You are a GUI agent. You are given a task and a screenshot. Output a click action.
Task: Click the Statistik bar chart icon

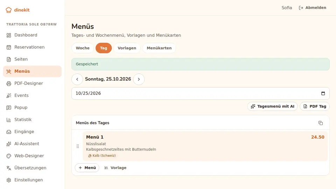[9, 120]
